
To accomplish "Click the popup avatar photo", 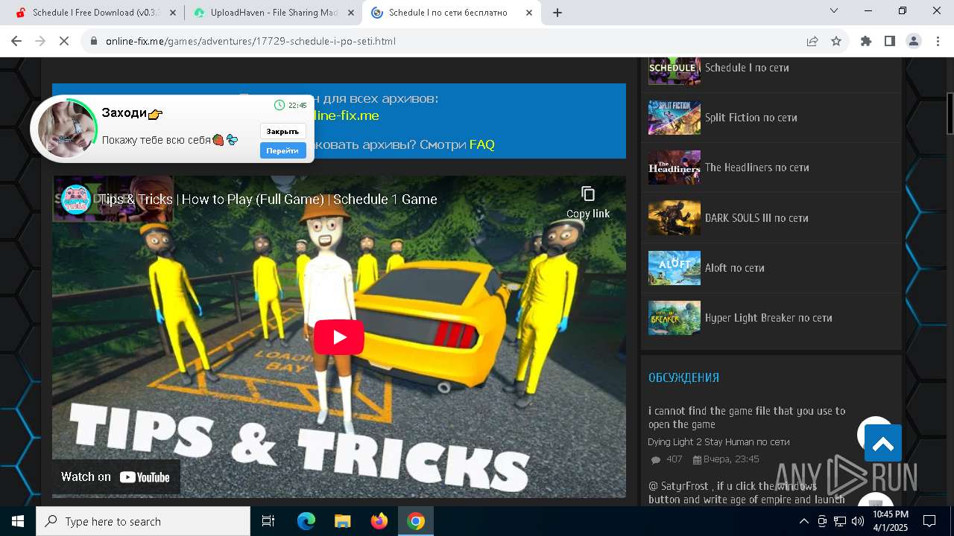I will pos(67,129).
